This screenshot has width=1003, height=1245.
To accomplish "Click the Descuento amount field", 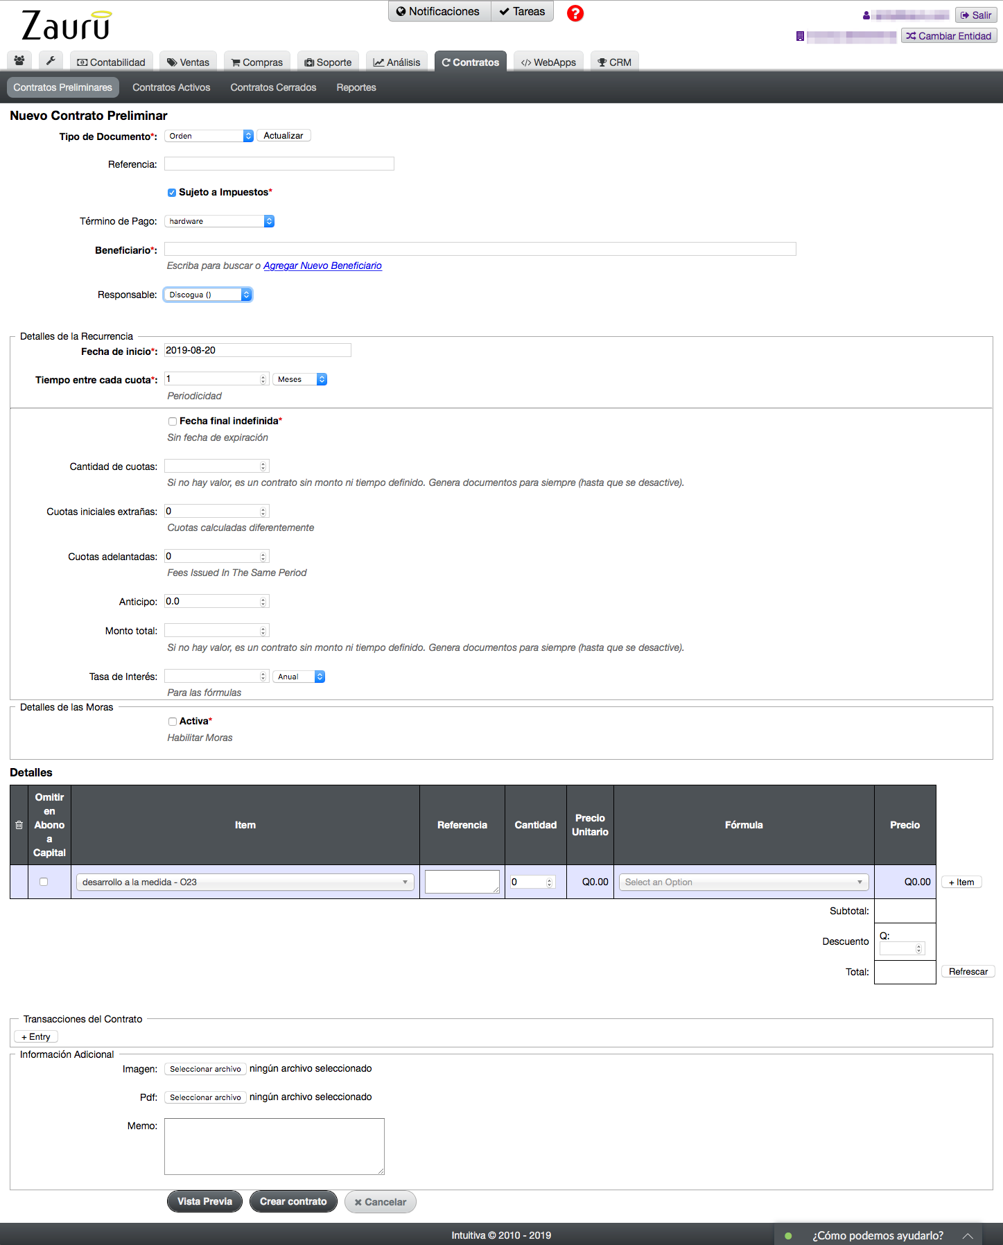I will click(902, 949).
